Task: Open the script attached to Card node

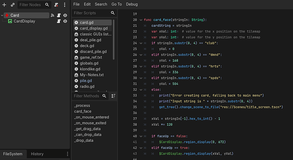Action: point(59,15)
